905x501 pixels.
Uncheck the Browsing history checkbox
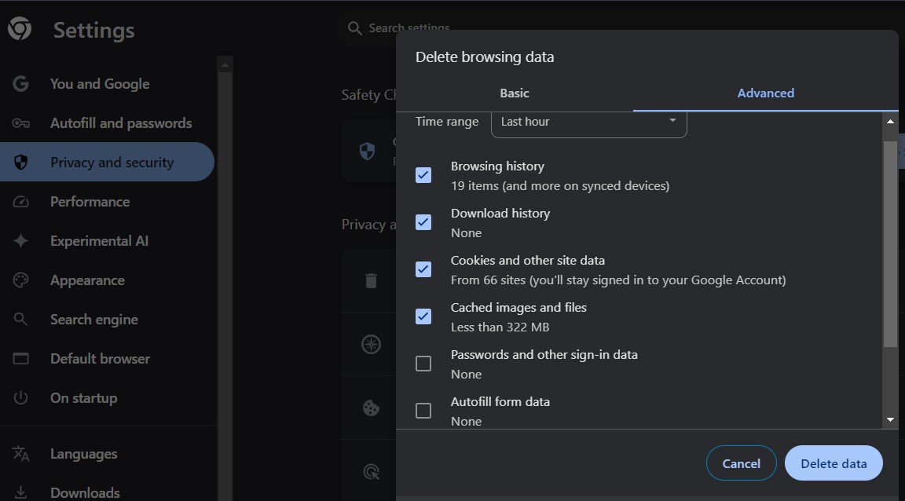point(423,175)
